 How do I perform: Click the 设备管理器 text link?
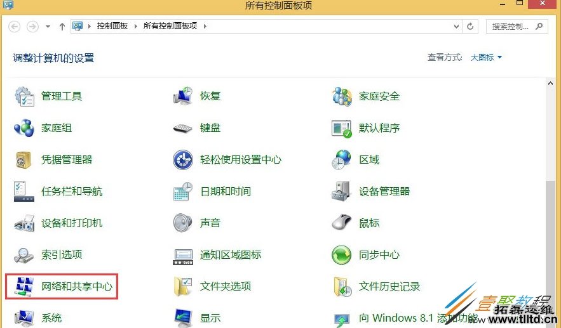[x=384, y=192]
